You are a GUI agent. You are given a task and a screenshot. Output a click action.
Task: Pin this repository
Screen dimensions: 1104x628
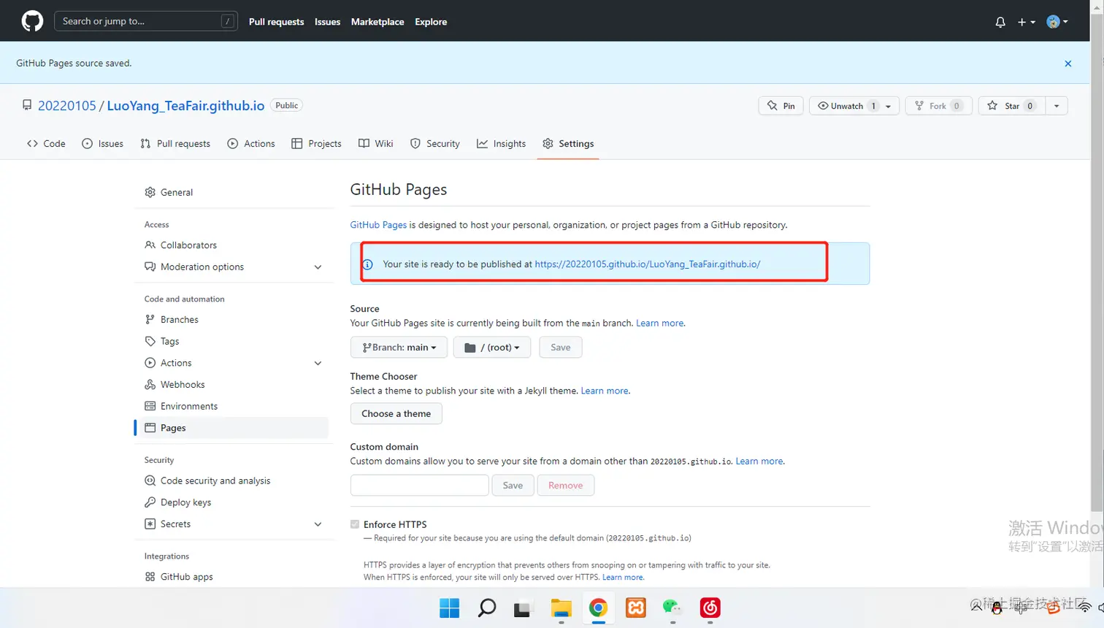point(781,106)
